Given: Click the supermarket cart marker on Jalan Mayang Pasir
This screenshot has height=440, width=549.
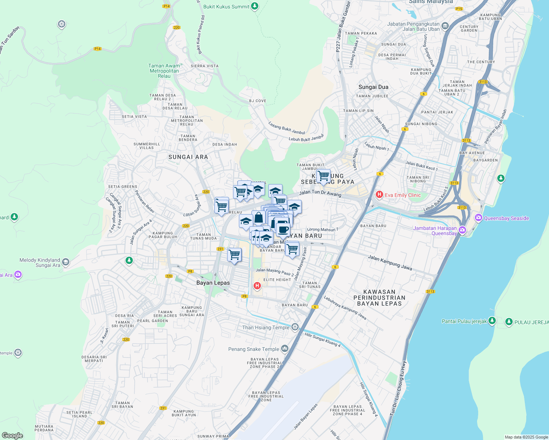Looking at the screenshot, I should (292, 249).
